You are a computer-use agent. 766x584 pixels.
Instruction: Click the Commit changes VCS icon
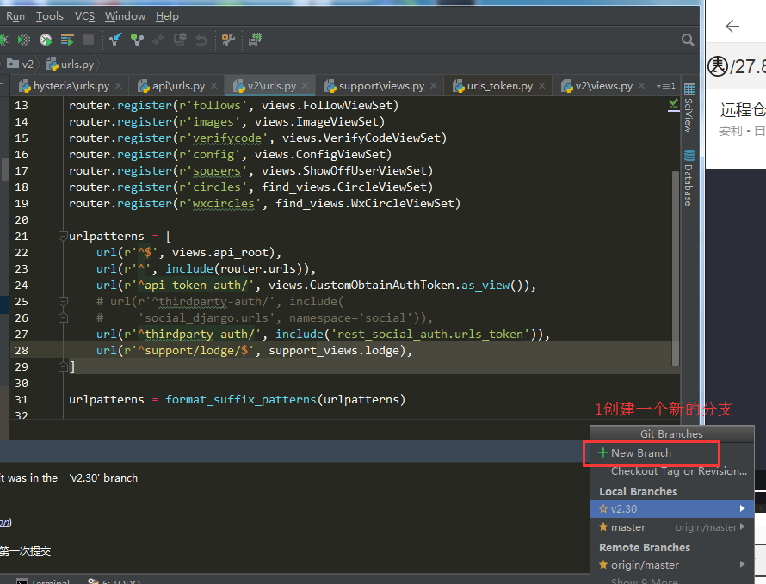pos(137,40)
